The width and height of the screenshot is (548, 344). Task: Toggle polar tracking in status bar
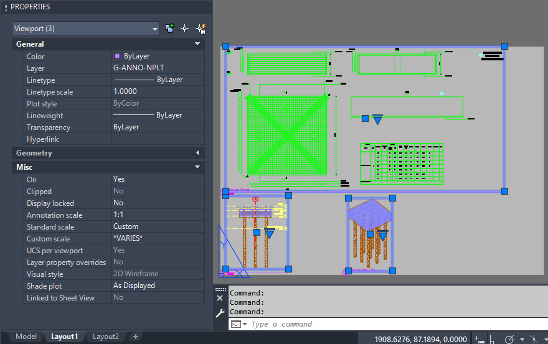[511, 340]
